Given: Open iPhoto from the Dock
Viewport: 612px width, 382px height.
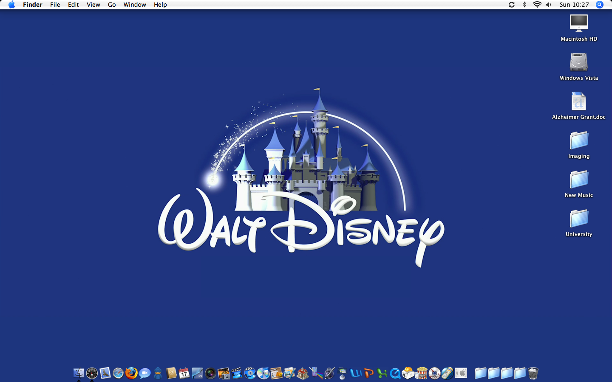Looking at the screenshot, I should coord(224,373).
